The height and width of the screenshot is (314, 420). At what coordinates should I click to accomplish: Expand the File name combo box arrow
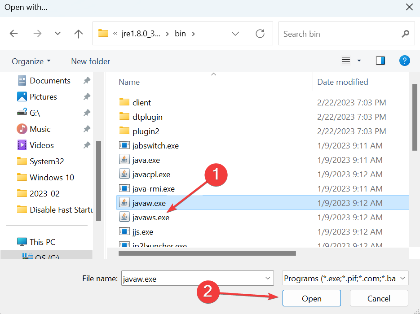tap(268, 279)
